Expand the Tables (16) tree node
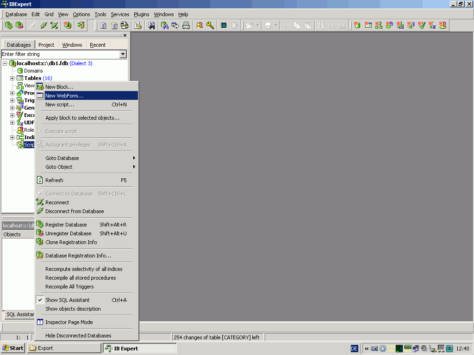 12,78
